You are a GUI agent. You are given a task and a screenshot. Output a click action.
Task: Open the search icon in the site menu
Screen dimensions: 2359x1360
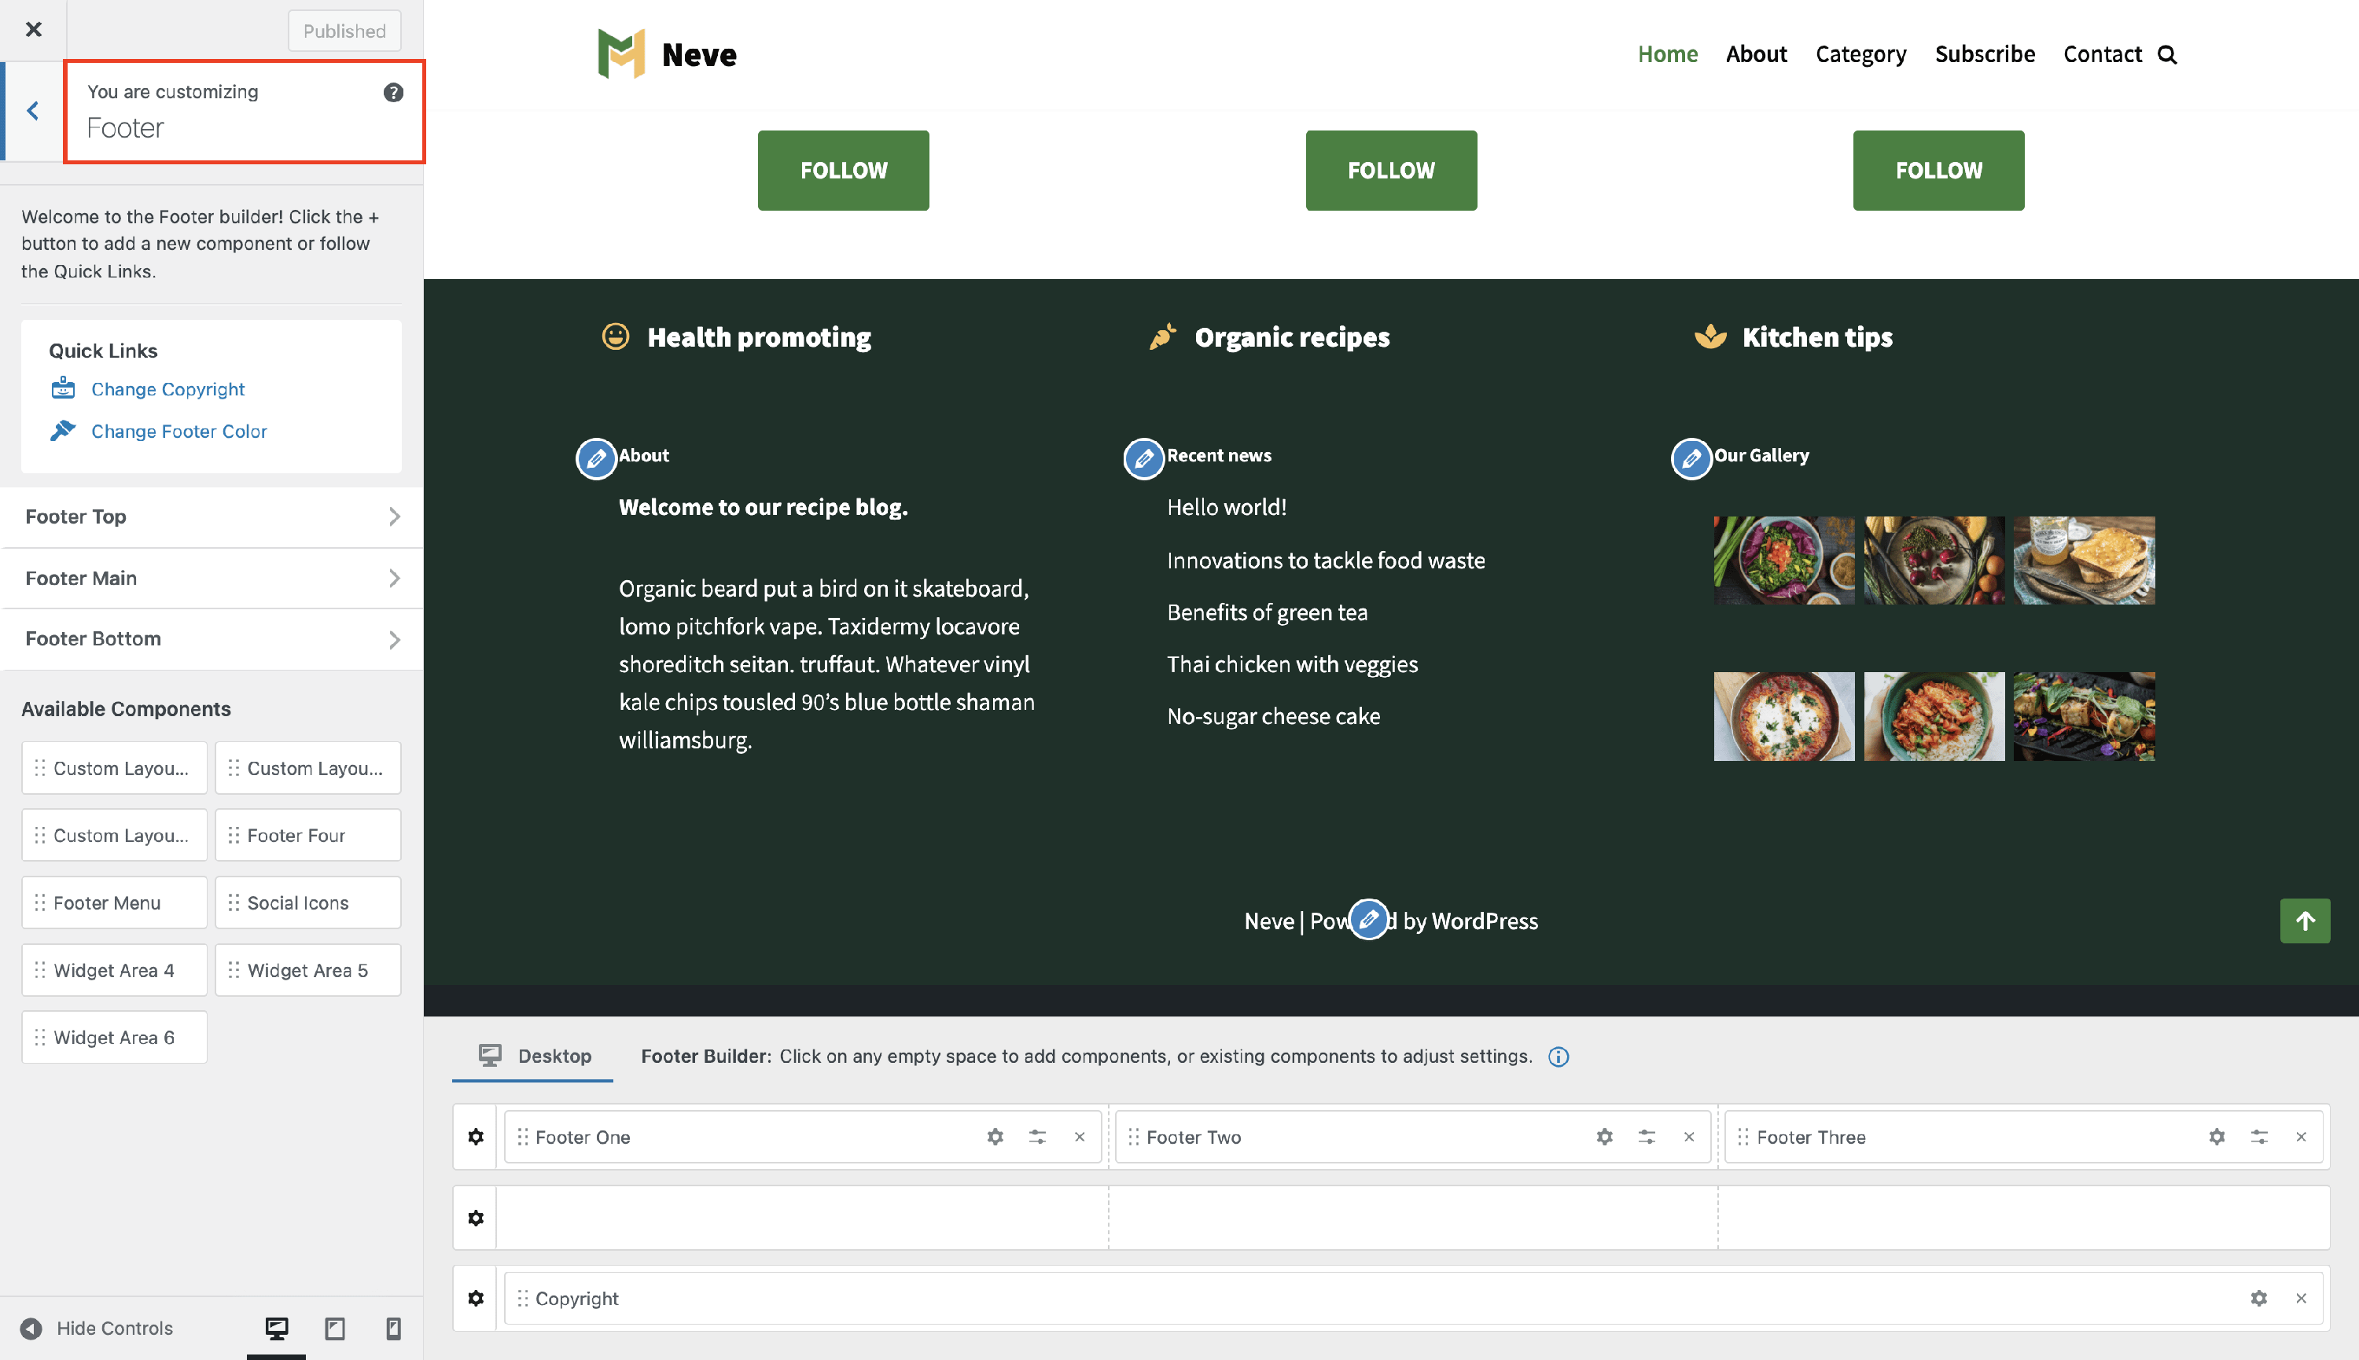tap(2167, 55)
